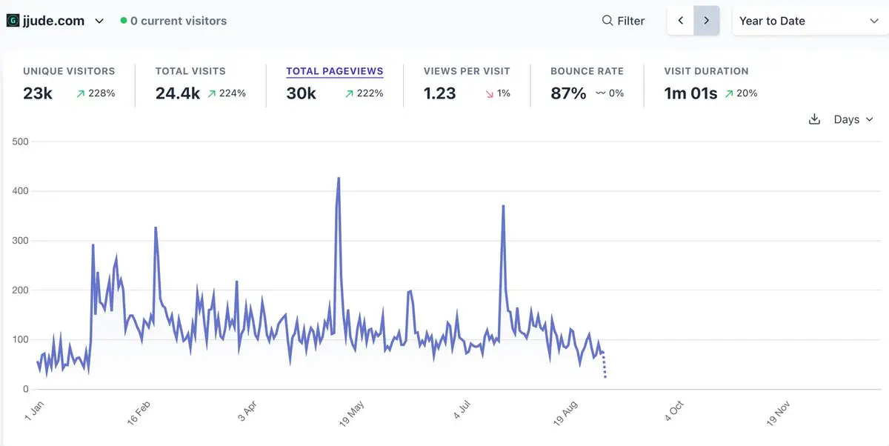
Task: Switch chart to Bounce Rate
Action: coord(587,71)
